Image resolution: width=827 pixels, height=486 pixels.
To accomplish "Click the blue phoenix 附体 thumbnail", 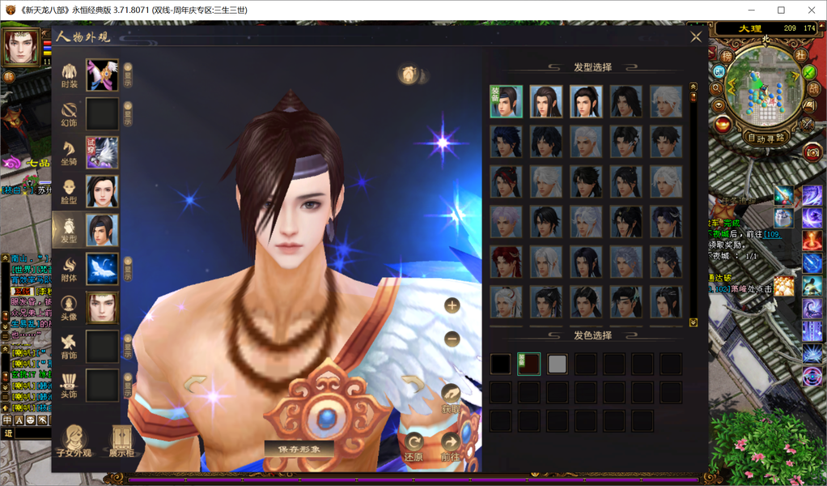I will click(102, 269).
